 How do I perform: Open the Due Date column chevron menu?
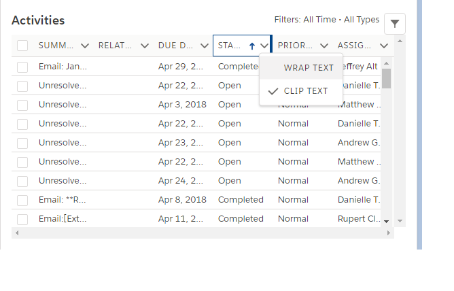(205, 46)
